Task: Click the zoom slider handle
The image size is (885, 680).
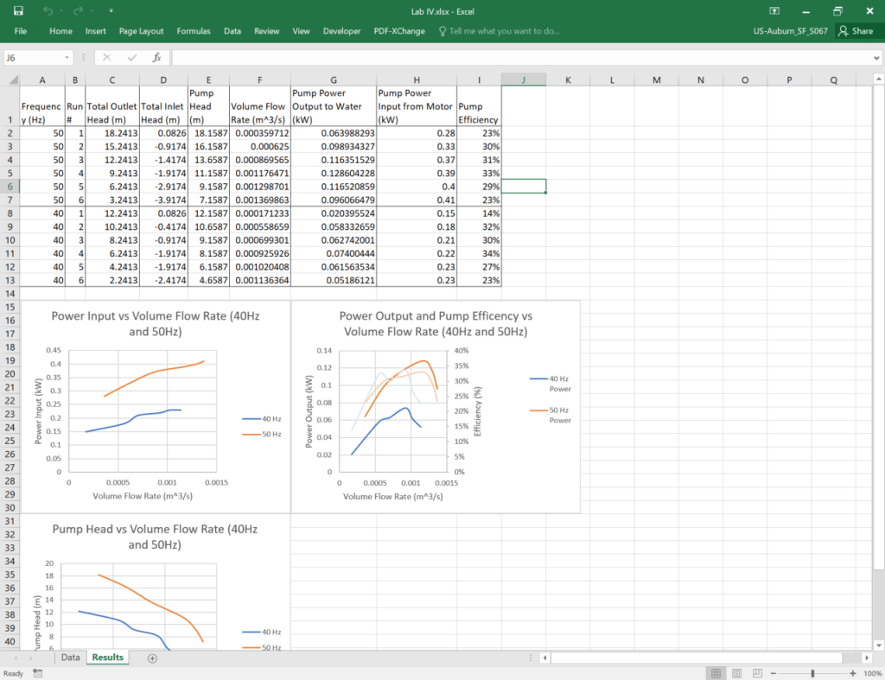Action: 813,673
